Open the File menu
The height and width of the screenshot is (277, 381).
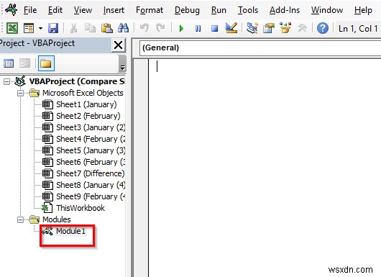[30, 10]
